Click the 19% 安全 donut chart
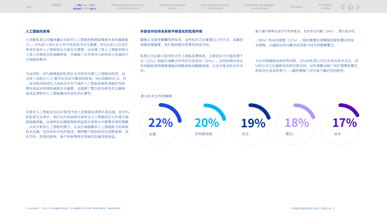387x218 pixels. click(251, 124)
